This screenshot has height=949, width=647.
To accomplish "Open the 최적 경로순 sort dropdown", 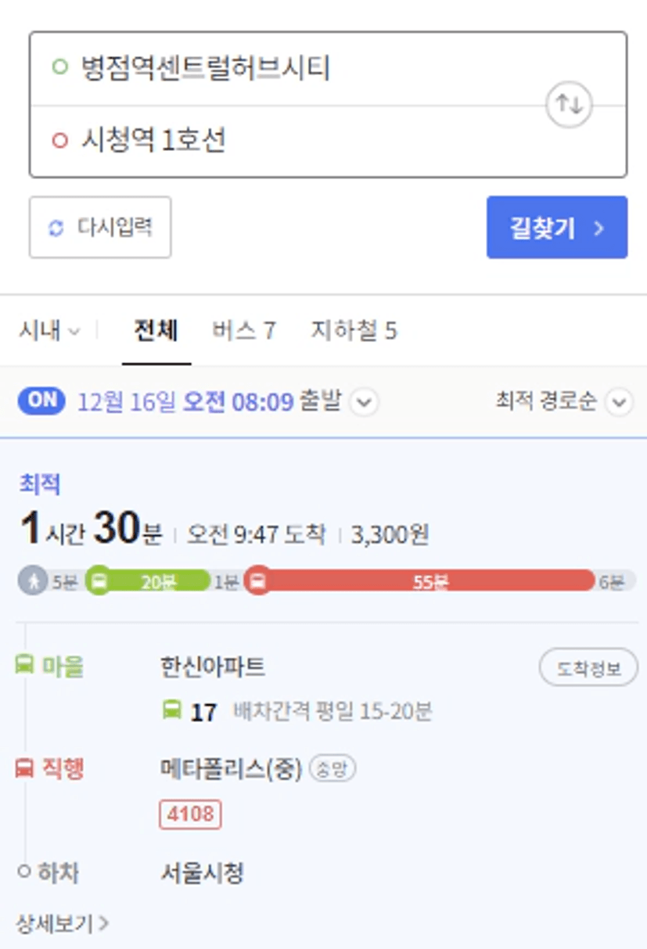I will tap(563, 402).
